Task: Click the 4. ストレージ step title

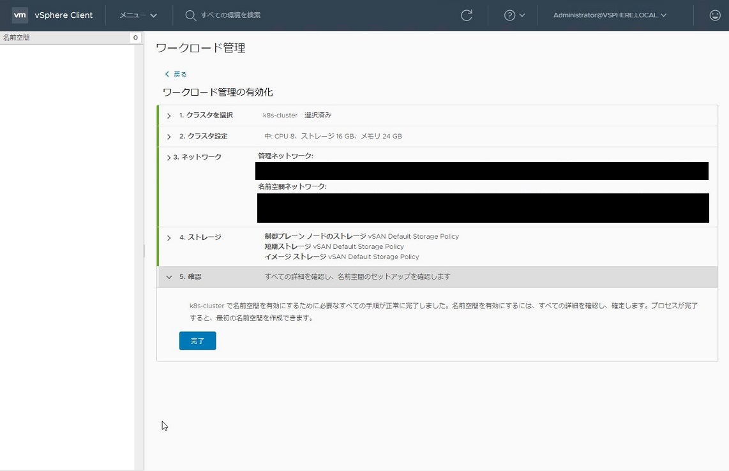Action: click(x=200, y=237)
